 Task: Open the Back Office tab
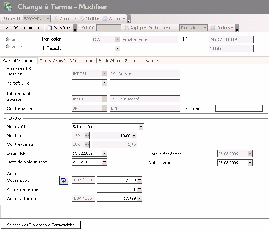[x=110, y=61]
